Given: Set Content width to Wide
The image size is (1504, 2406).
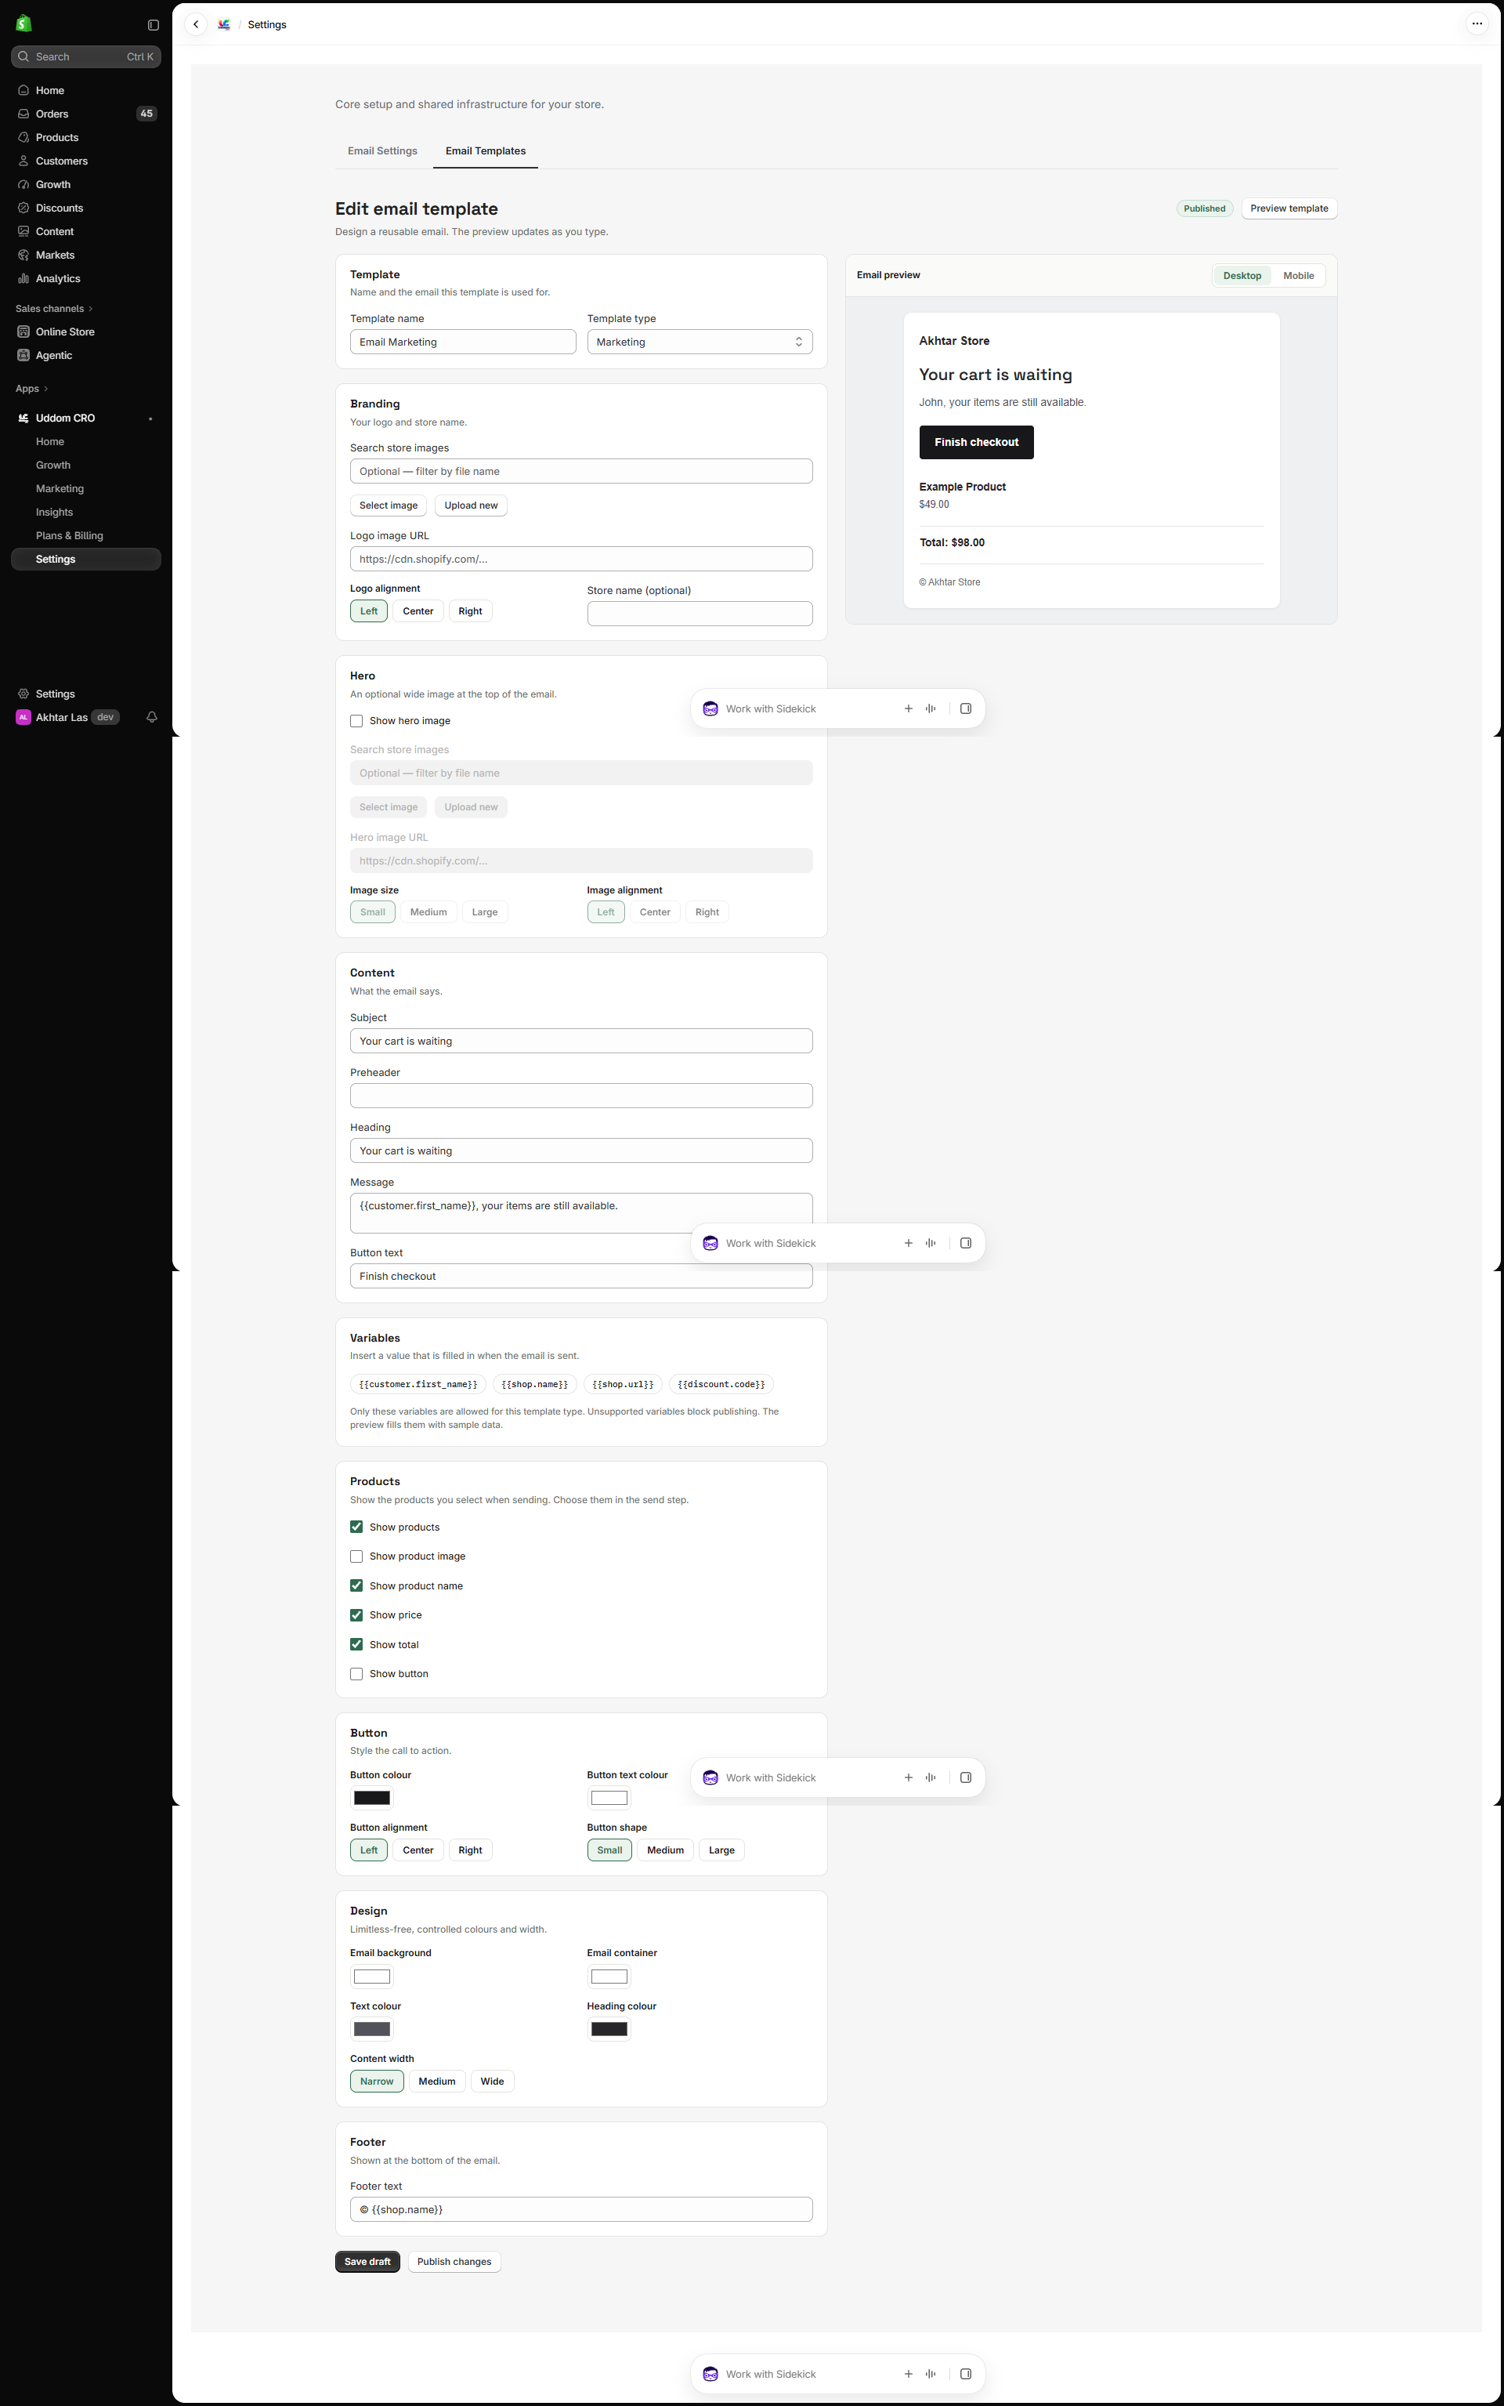Looking at the screenshot, I should (x=493, y=2082).
